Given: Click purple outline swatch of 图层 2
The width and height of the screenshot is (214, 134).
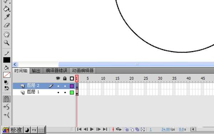Looking at the screenshot, I should coord(72,86).
